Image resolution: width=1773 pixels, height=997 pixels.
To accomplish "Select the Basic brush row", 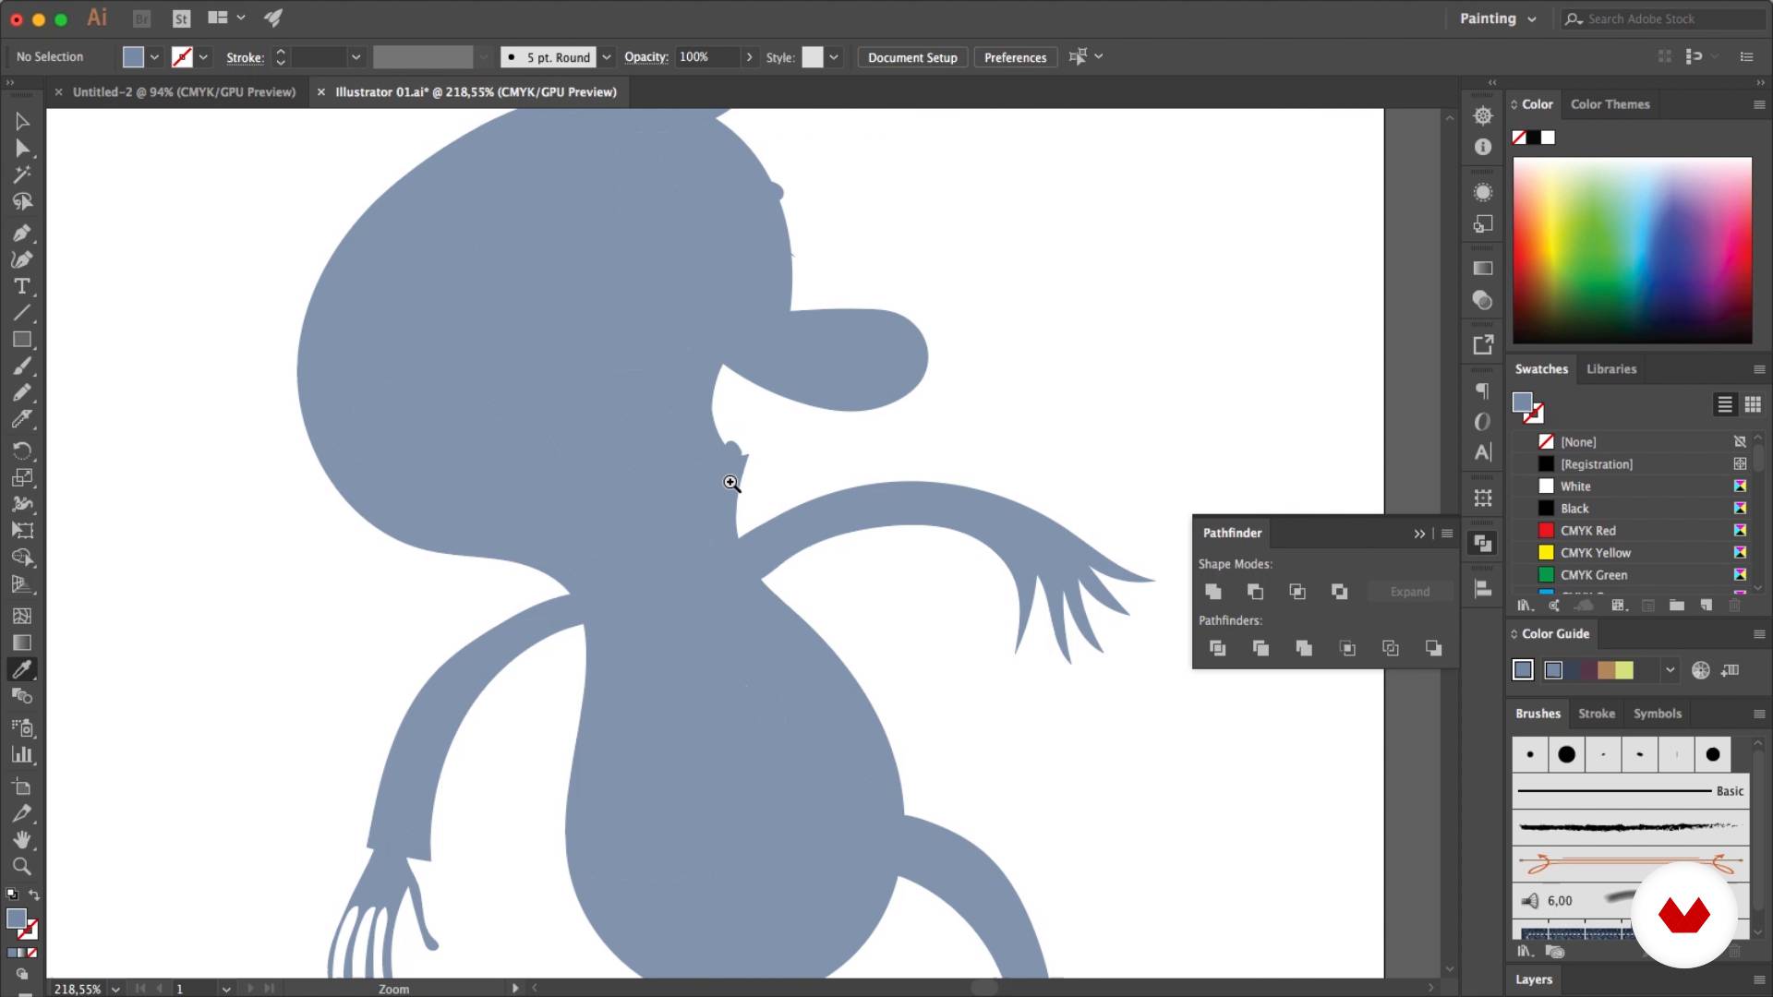I will [1631, 791].
